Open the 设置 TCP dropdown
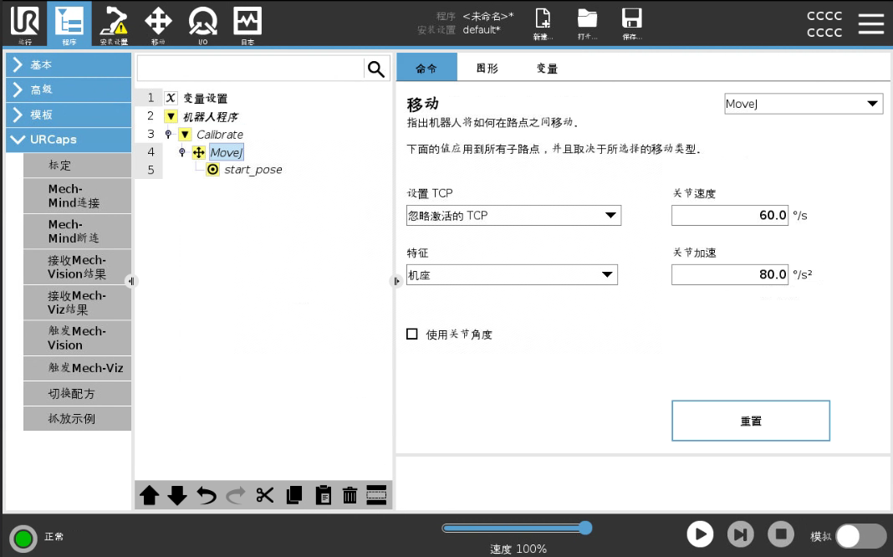893x557 pixels. (x=513, y=215)
